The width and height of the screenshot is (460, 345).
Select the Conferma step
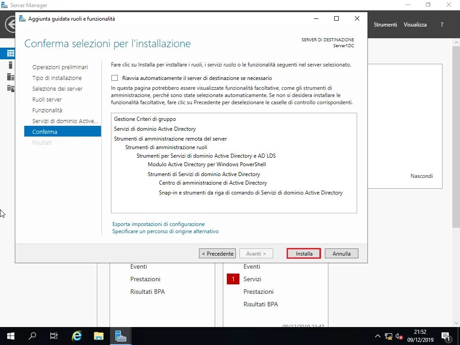point(62,132)
